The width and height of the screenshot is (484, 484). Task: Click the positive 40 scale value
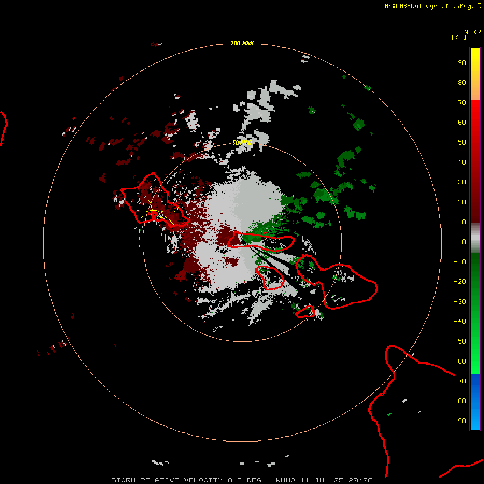[x=462, y=162]
